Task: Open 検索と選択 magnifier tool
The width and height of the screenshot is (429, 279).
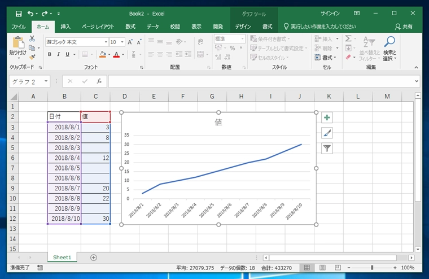Action: tap(389, 49)
